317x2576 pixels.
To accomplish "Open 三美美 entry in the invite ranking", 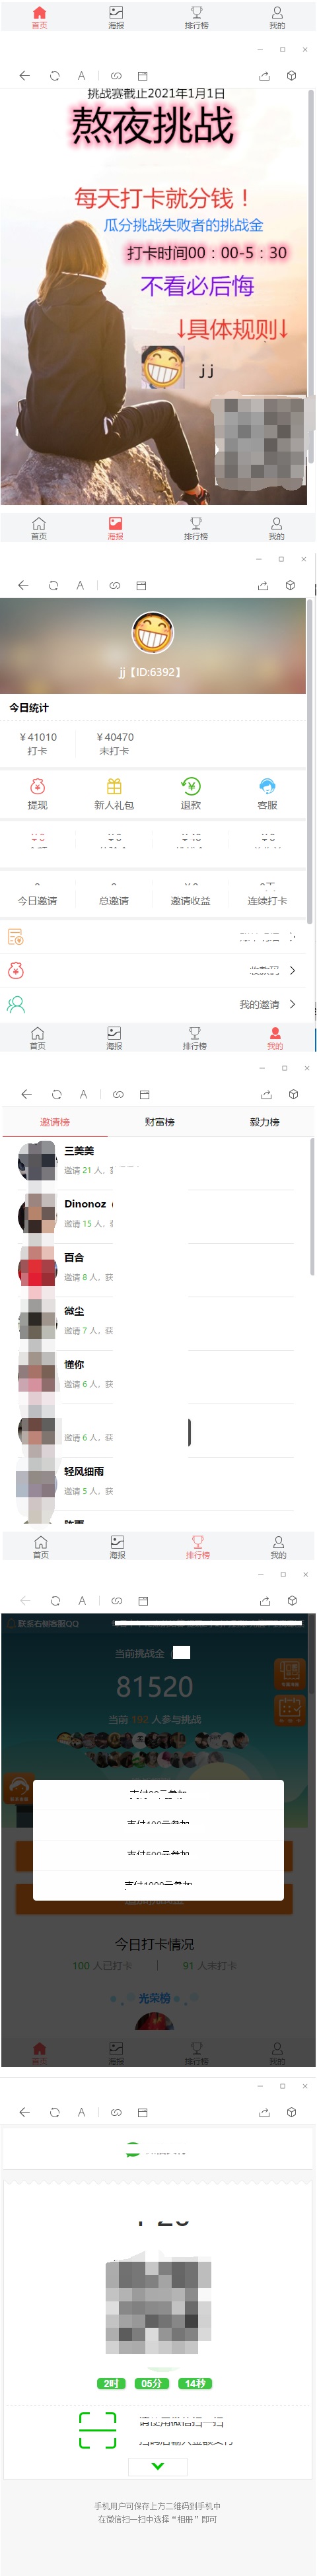I will (x=79, y=1151).
